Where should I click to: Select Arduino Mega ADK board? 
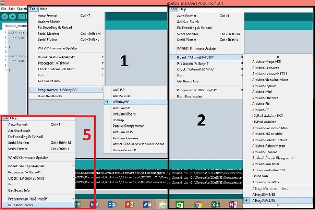[x=267, y=62]
